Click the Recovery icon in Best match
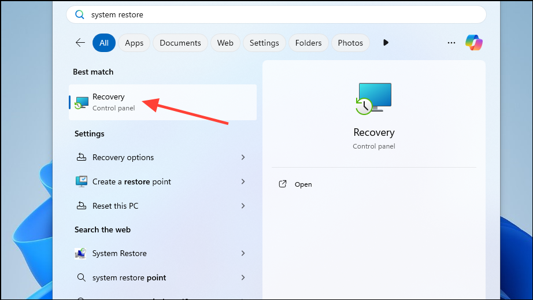The width and height of the screenshot is (533, 300). [x=82, y=103]
